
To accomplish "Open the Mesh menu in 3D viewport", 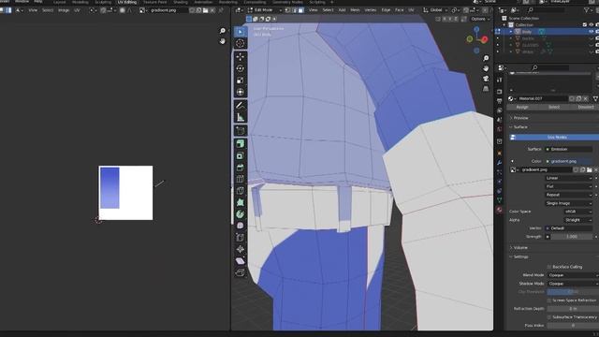I will (355, 10).
